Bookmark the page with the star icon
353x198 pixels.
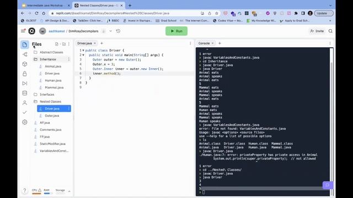217,13
